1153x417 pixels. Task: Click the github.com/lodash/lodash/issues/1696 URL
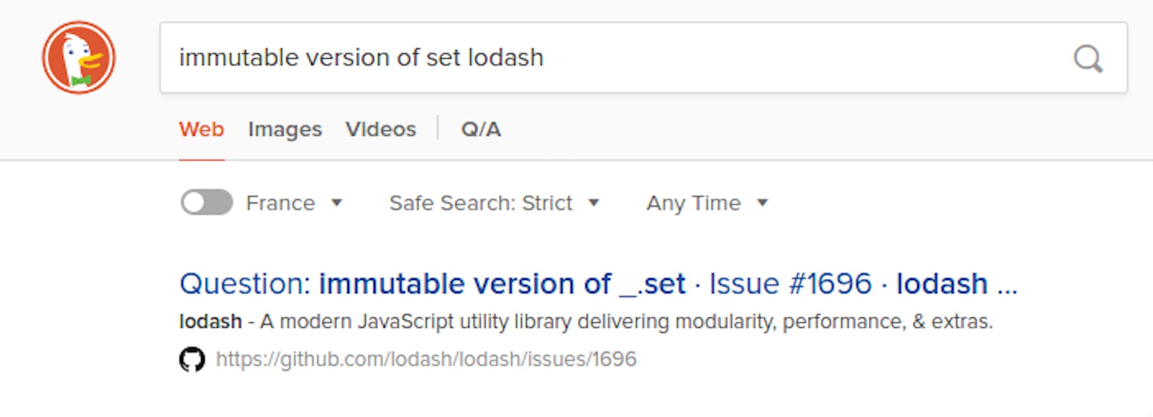pyautogui.click(x=426, y=359)
